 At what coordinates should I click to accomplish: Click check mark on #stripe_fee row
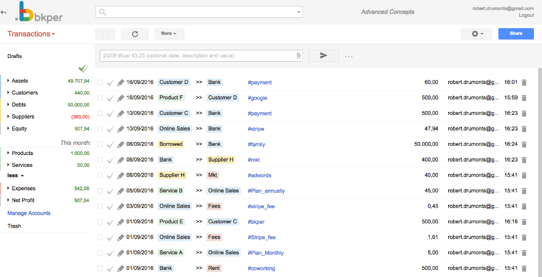[x=110, y=206]
